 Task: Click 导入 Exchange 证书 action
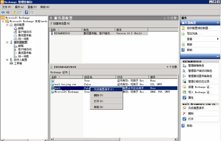200,92
